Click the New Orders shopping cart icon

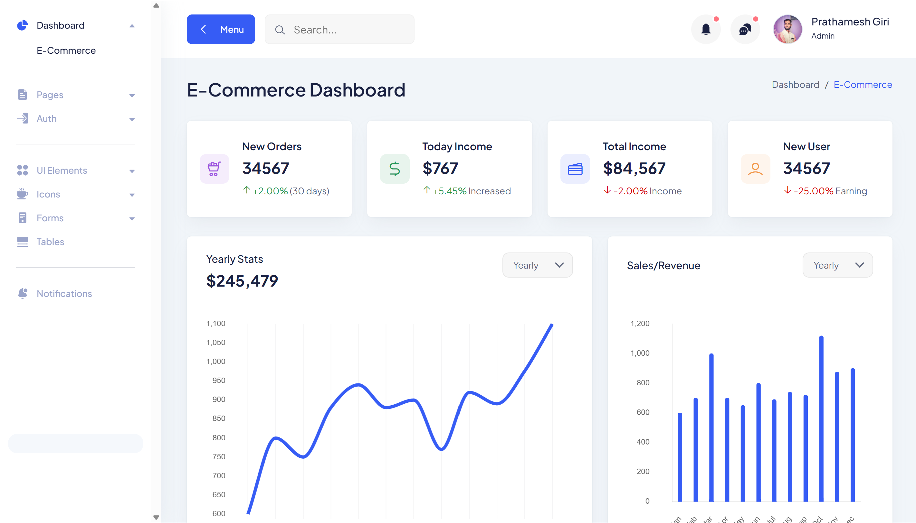point(214,169)
